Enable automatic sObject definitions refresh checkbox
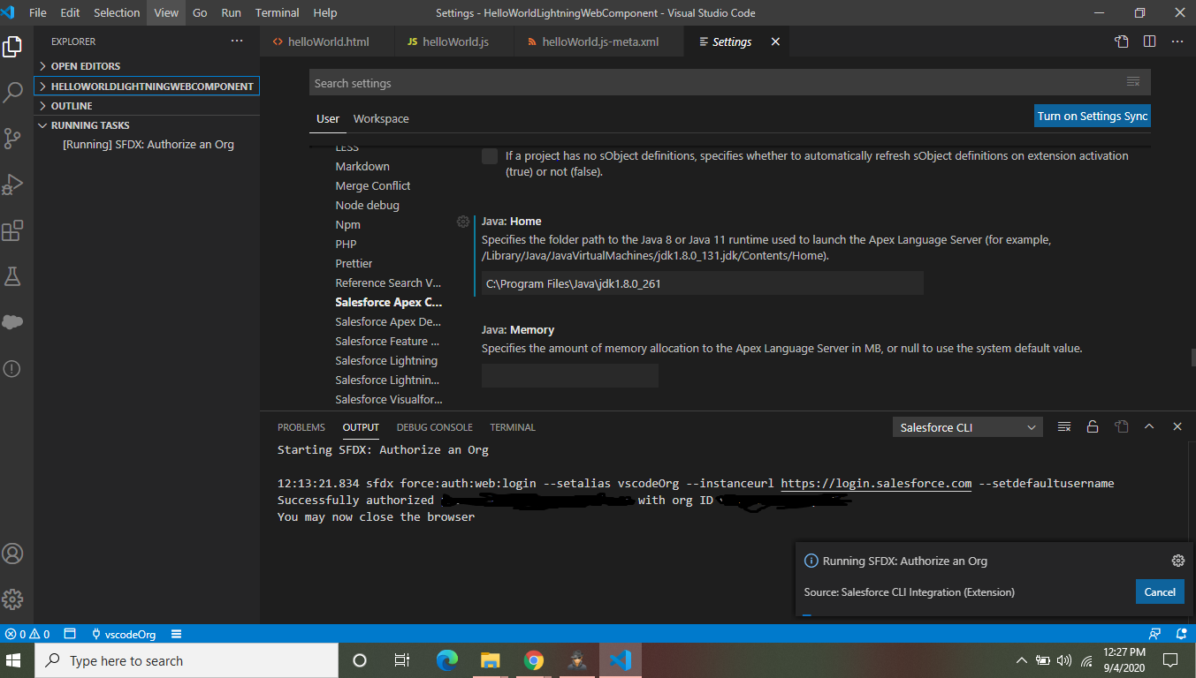Screen dimensions: 1196x678 click(489, 156)
